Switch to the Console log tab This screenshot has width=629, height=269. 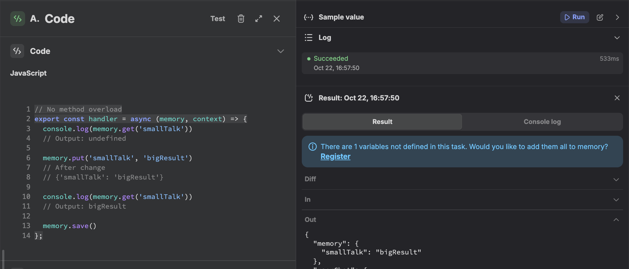pos(542,122)
